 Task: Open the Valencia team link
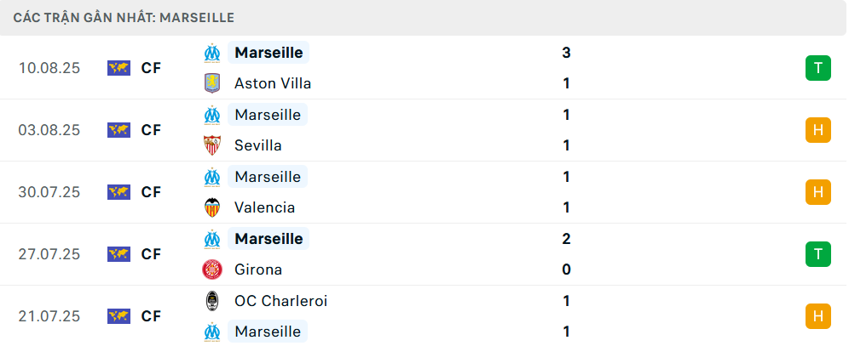point(264,207)
